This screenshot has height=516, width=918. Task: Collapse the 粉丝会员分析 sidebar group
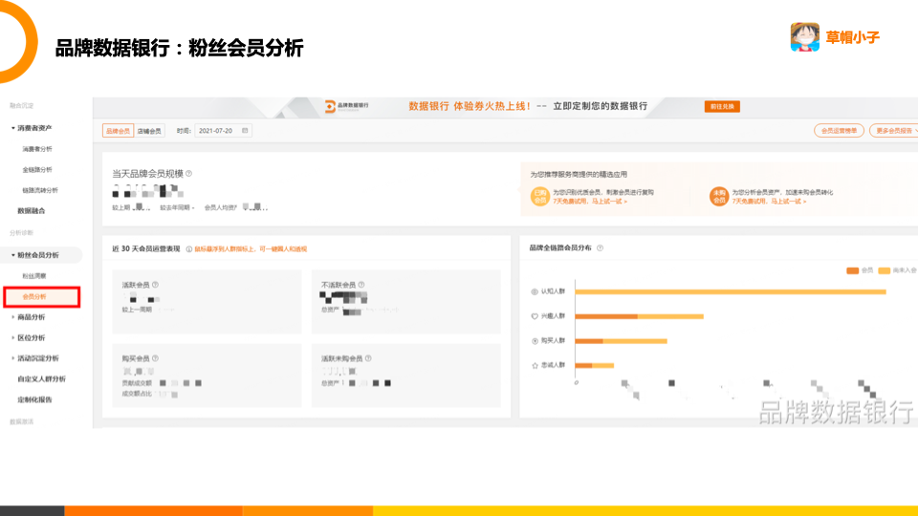pyautogui.click(x=13, y=255)
